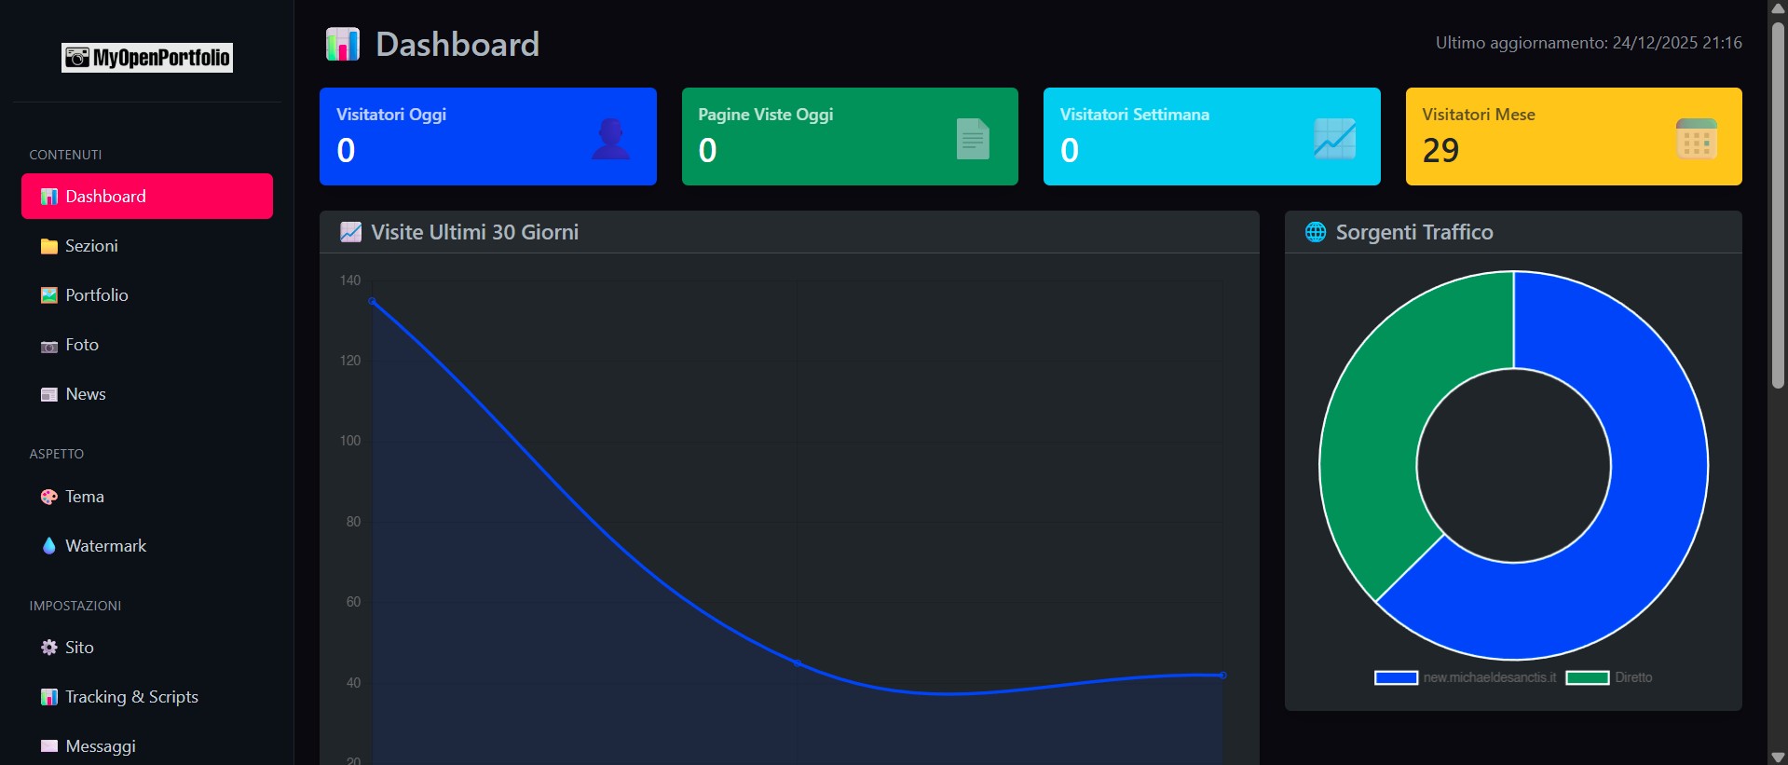Click the bar chart icon beside Dashboard title
Viewport: 1788px width, 765px height.
pyautogui.click(x=343, y=44)
